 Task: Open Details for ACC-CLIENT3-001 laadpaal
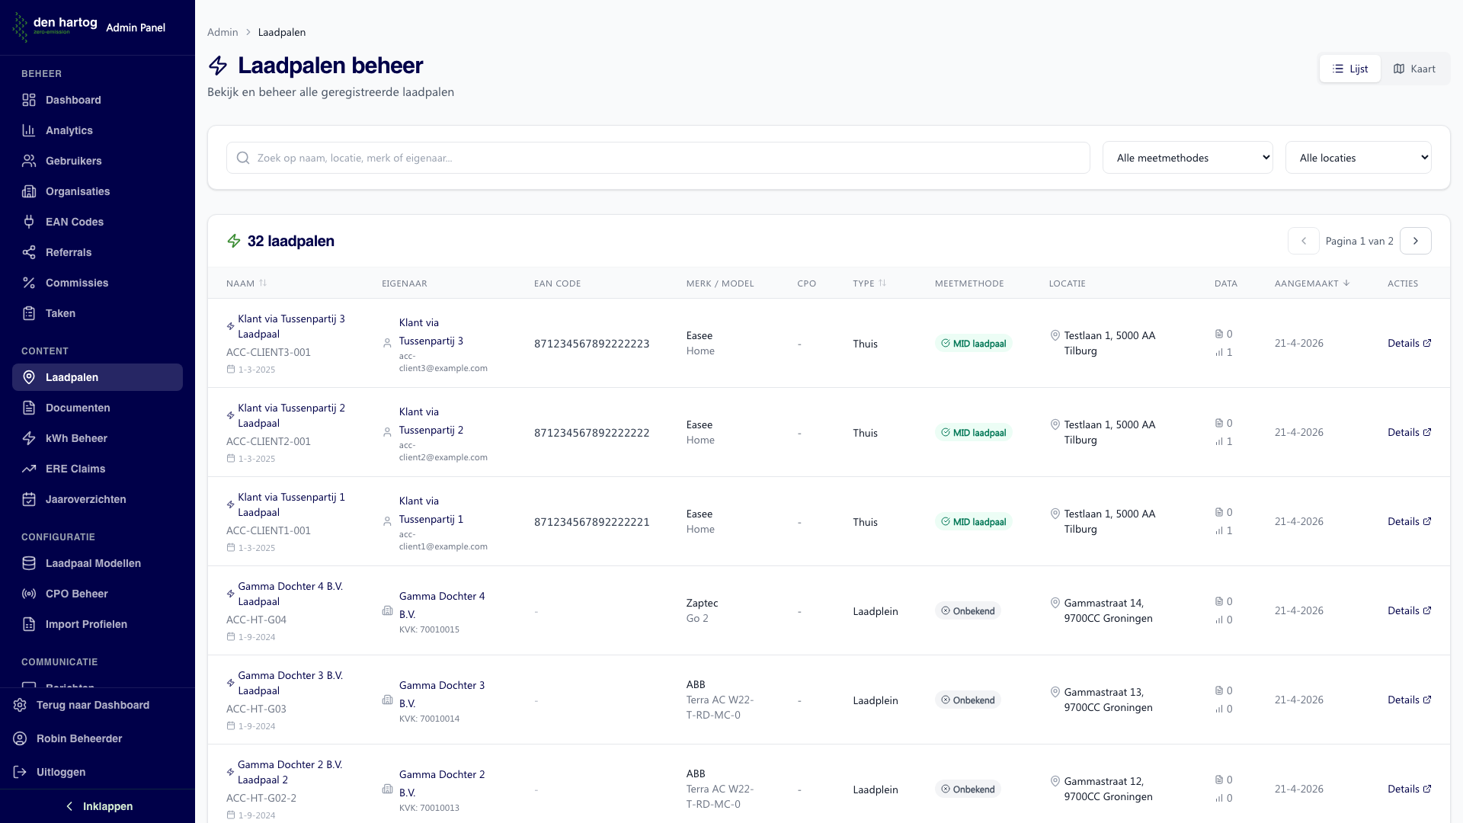click(x=1409, y=343)
